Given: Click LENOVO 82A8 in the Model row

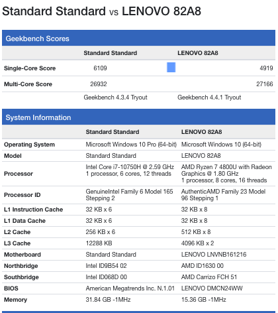Looking at the screenshot, I should point(201,156).
